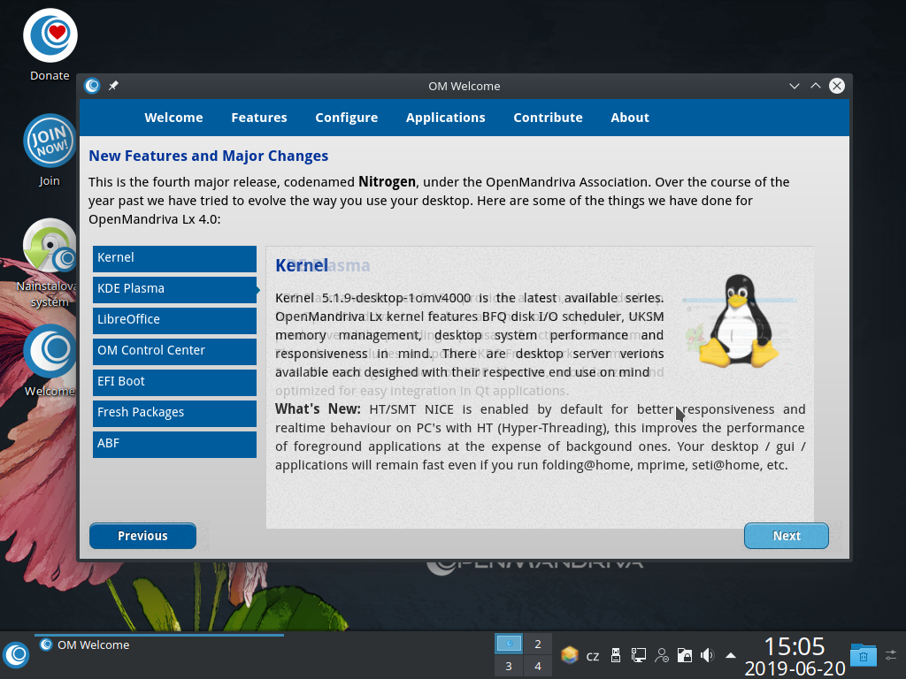This screenshot has height=679, width=906.
Task: Click the Next button
Action: tap(787, 536)
